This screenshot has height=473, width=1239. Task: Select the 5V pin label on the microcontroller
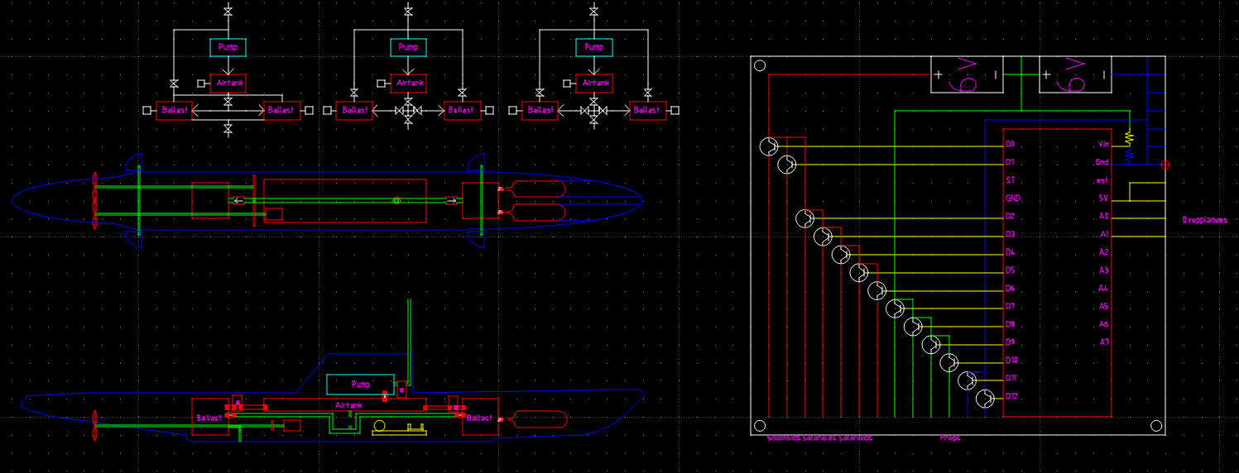click(x=1103, y=198)
